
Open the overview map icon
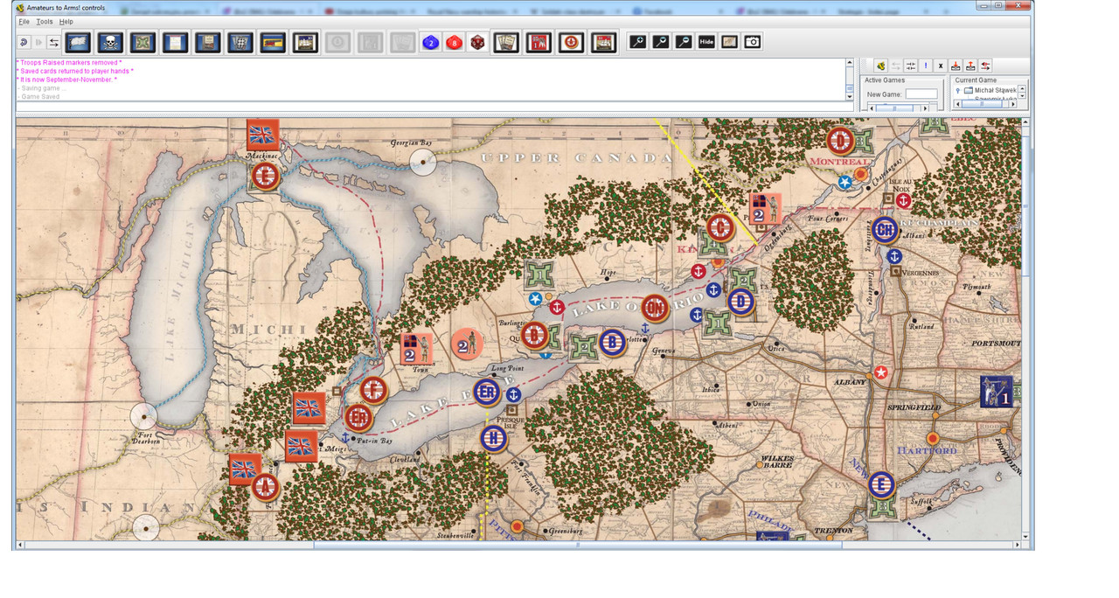click(729, 42)
